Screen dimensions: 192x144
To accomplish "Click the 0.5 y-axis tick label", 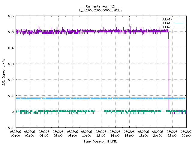I will (11, 32).
